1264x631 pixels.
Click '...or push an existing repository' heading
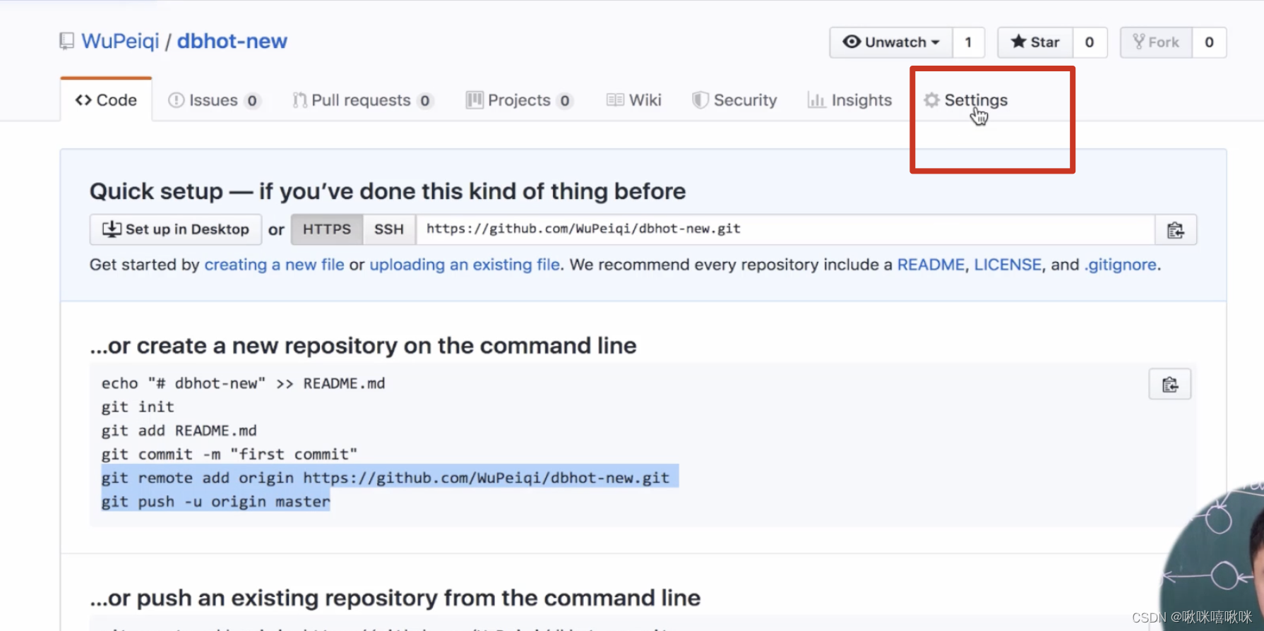pyautogui.click(x=395, y=598)
